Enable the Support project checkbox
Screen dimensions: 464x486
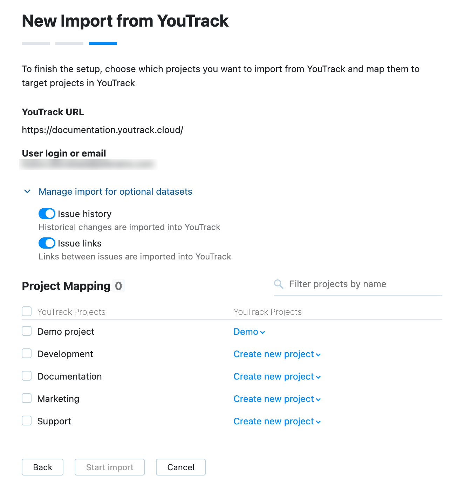click(x=26, y=421)
